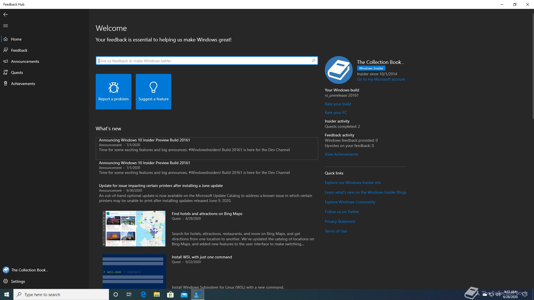Click Follow us on Twitter link

click(342, 212)
